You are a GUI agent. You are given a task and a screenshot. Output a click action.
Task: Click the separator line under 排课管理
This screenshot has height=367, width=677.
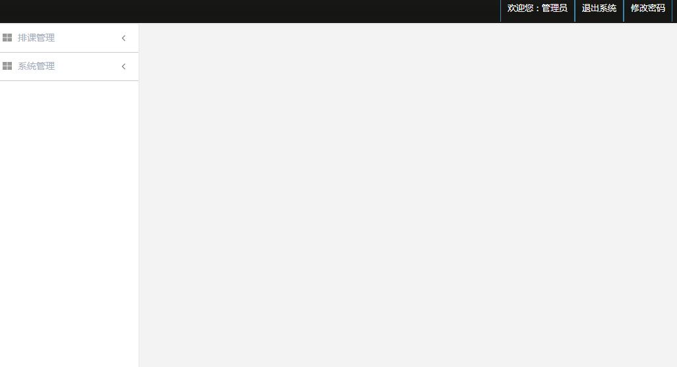[x=69, y=52]
